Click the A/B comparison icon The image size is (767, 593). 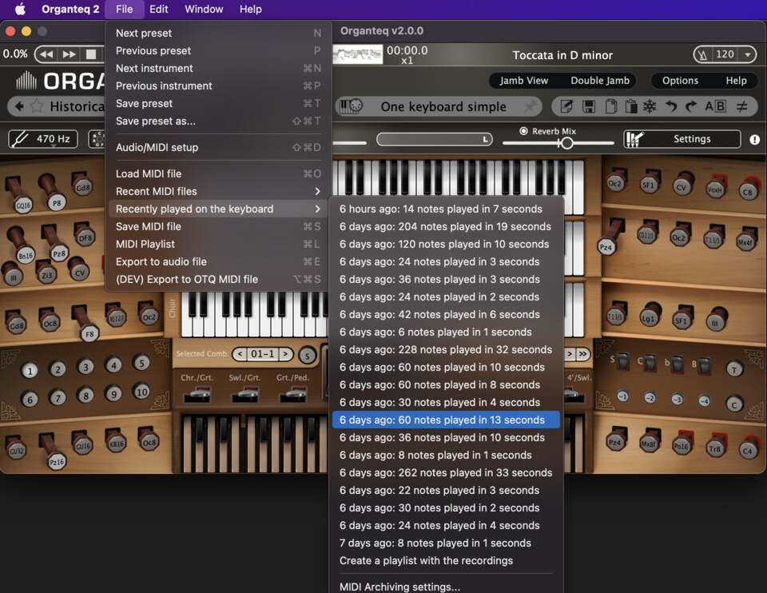(715, 106)
